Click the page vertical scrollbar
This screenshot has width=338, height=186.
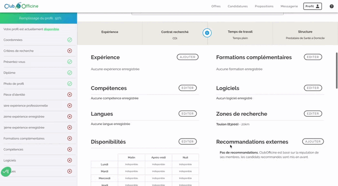click(x=337, y=71)
